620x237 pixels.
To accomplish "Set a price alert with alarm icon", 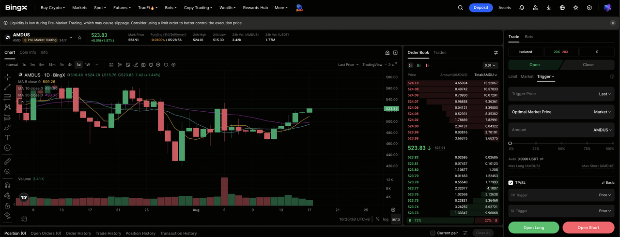I will point(151,65).
